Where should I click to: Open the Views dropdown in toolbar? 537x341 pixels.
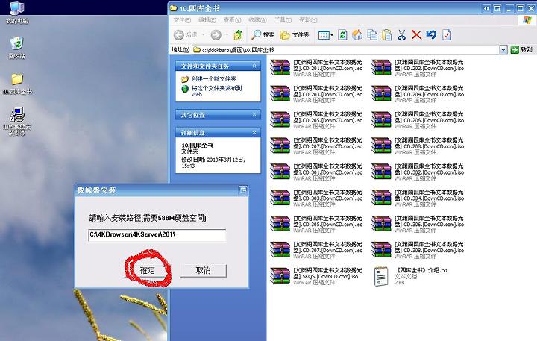pos(325,35)
